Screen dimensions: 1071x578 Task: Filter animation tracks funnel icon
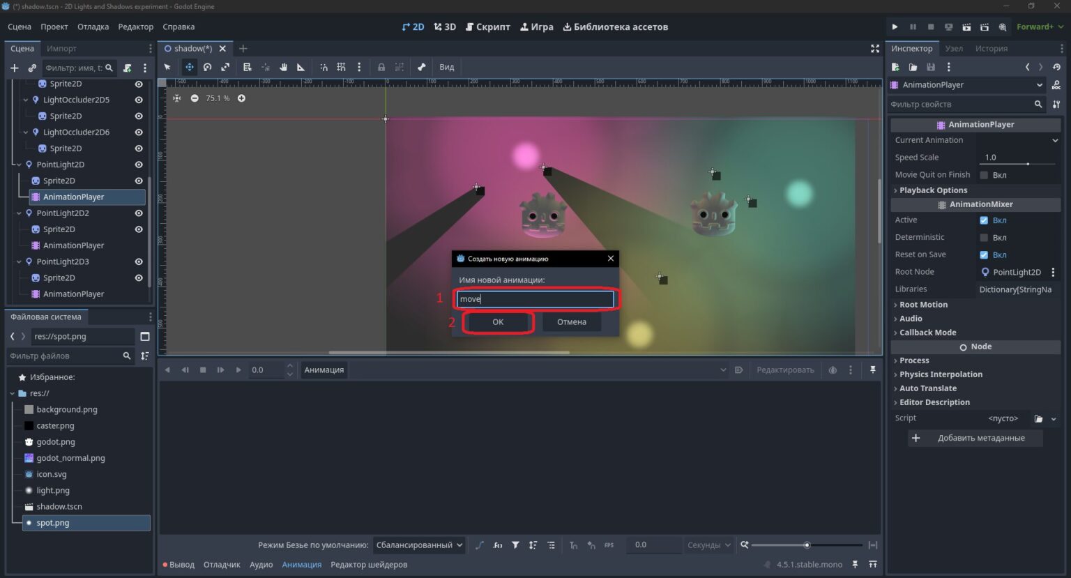pyautogui.click(x=515, y=545)
